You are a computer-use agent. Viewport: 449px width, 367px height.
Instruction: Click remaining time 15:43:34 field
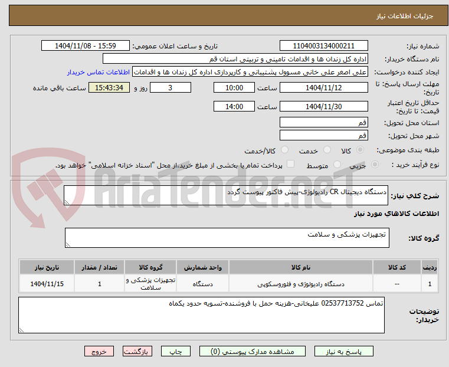[x=109, y=87]
